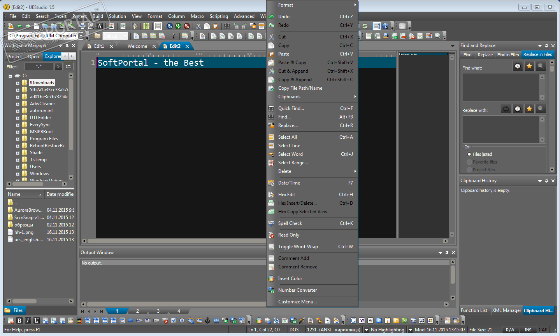Switch to the Find in Files tab
The width and height of the screenshot is (560, 336).
click(508, 55)
